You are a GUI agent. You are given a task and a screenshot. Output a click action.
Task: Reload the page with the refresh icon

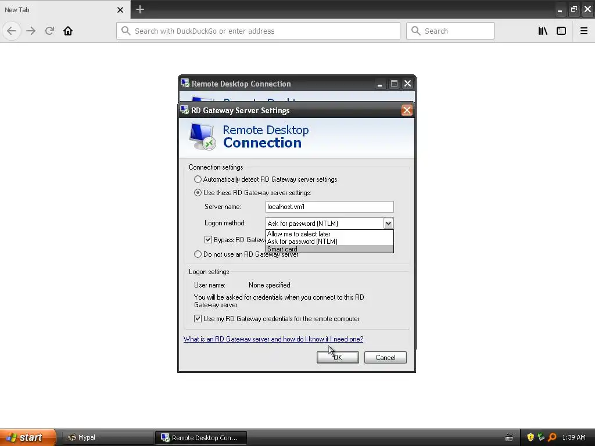pyautogui.click(x=49, y=31)
